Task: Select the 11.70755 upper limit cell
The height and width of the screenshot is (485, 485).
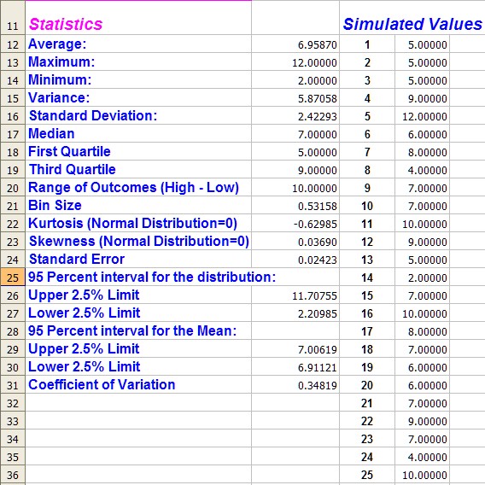Action: 295,295
